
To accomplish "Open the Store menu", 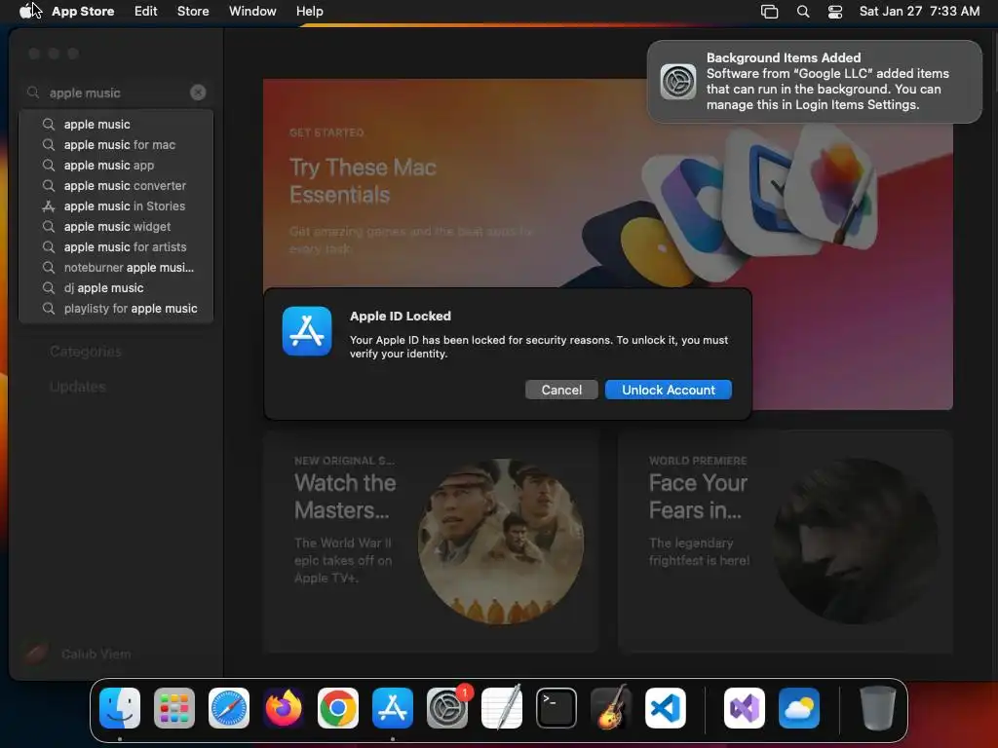I will pos(193,11).
